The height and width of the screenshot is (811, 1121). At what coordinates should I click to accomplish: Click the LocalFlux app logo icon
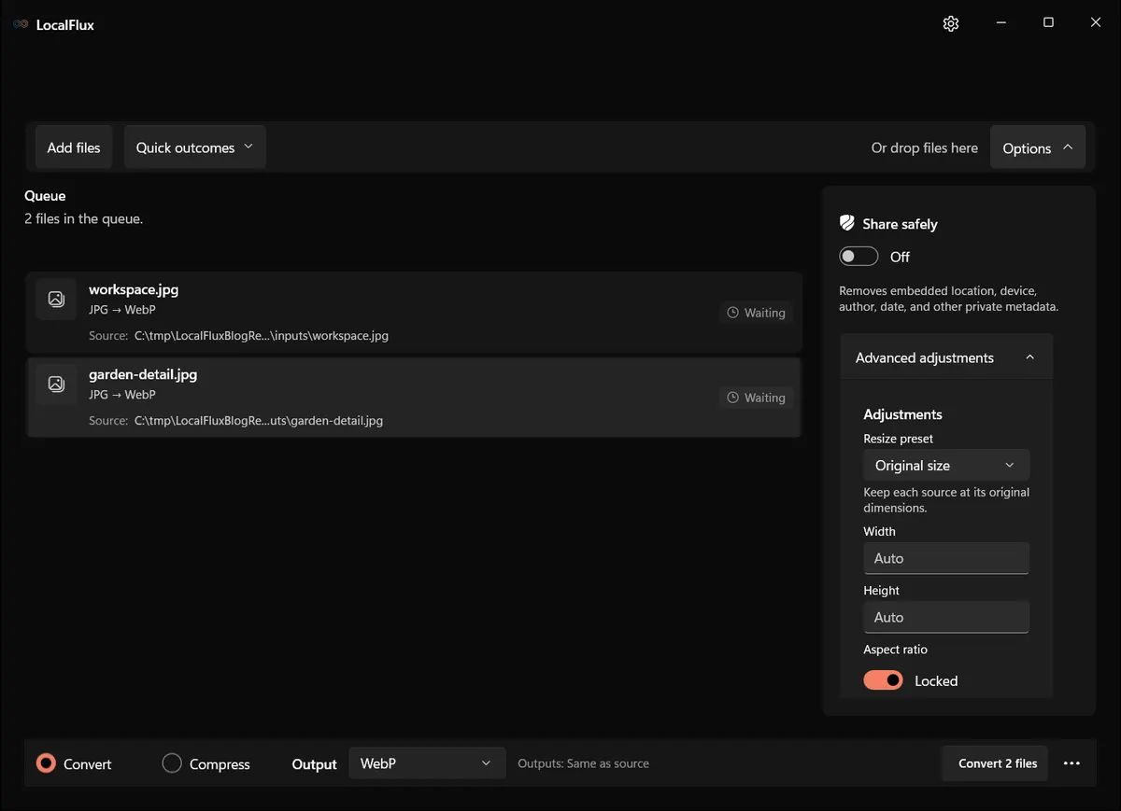[x=21, y=24]
